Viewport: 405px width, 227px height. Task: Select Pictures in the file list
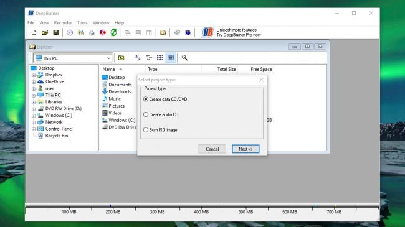117,106
